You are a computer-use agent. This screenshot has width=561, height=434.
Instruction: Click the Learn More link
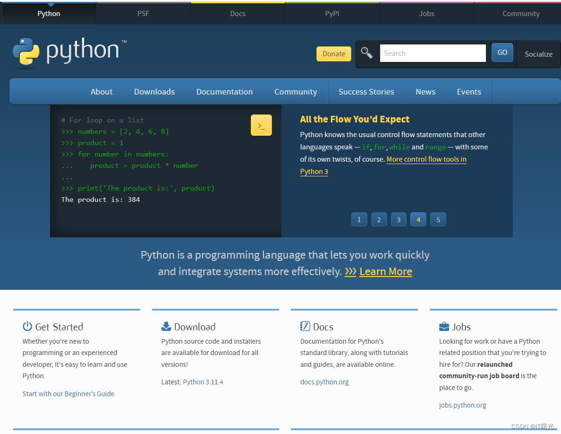point(386,271)
